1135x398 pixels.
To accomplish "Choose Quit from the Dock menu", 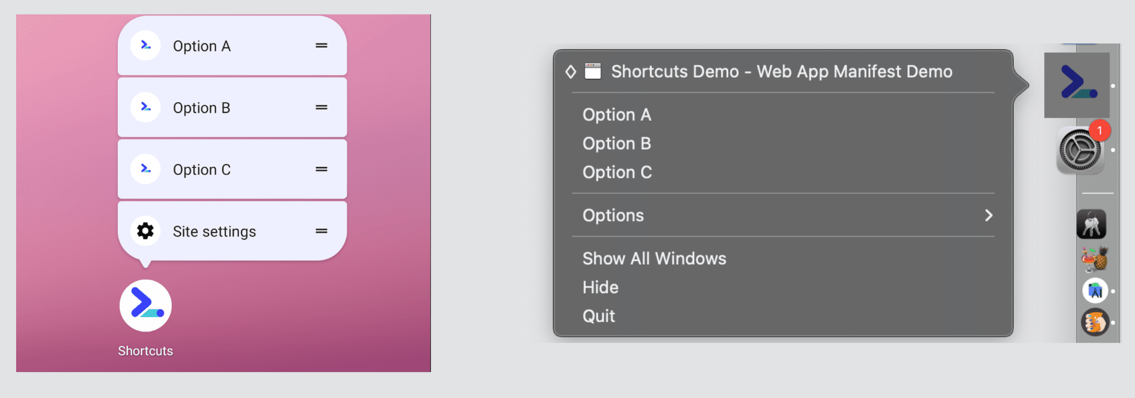I will coord(599,315).
